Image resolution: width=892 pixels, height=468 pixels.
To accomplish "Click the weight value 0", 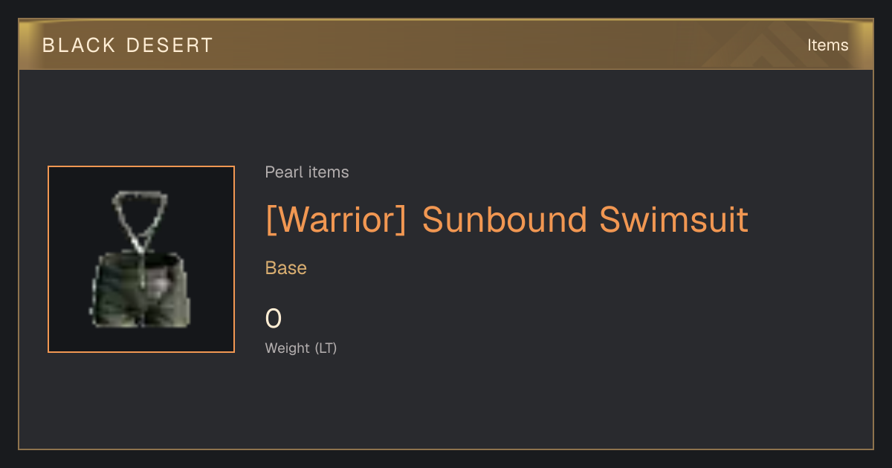I will (x=274, y=319).
